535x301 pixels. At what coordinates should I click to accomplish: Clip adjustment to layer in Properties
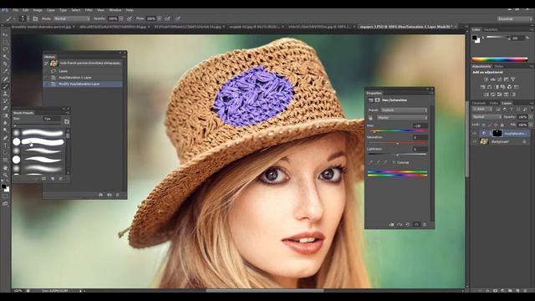click(391, 225)
